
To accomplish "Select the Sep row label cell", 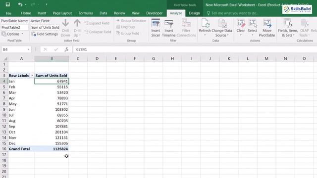I will [x=21, y=127].
